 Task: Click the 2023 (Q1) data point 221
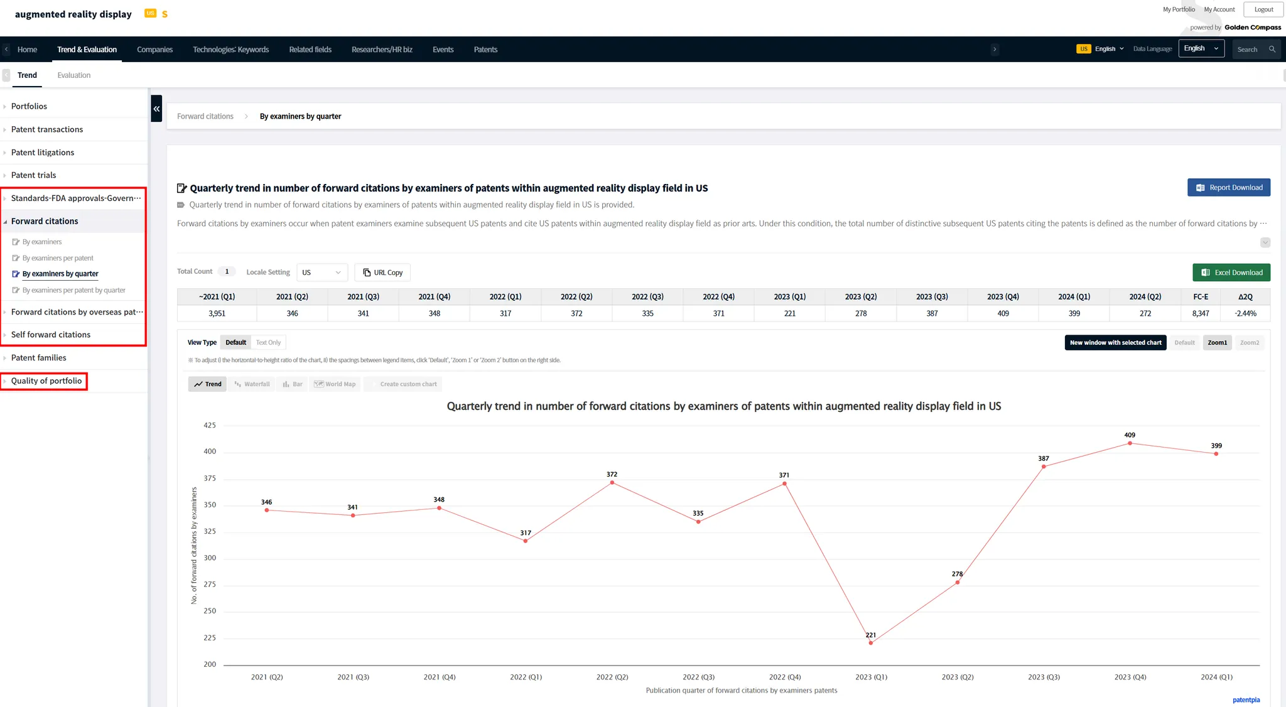(870, 643)
